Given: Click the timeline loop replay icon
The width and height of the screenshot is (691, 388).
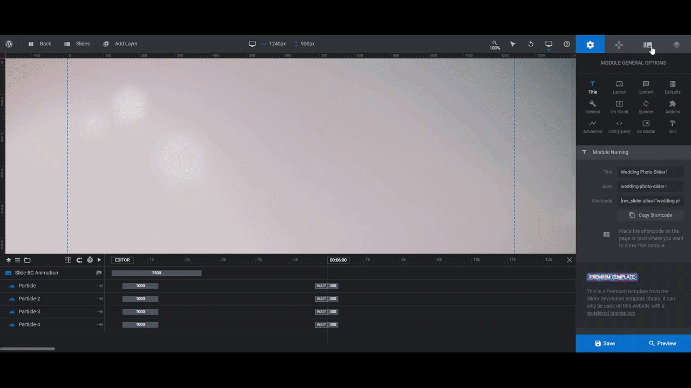Looking at the screenshot, I should tap(79, 260).
